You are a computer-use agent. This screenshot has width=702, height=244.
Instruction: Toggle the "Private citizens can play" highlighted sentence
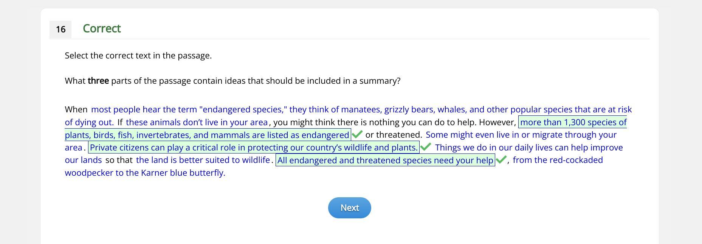click(x=254, y=147)
